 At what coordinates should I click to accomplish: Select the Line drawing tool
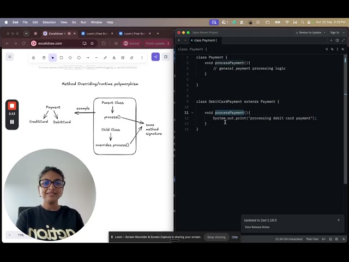[x=97, y=58]
